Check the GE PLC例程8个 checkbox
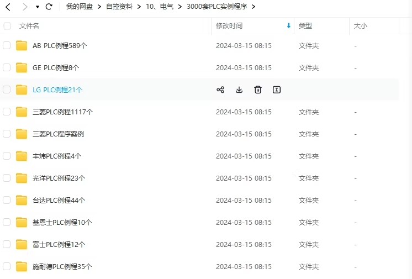 (x=7, y=67)
